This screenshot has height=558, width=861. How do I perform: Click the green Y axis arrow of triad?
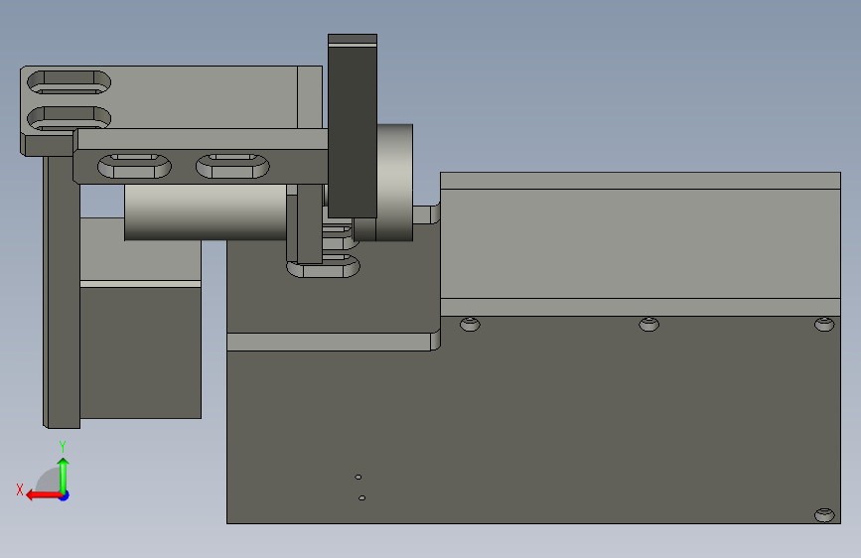pyautogui.click(x=64, y=474)
